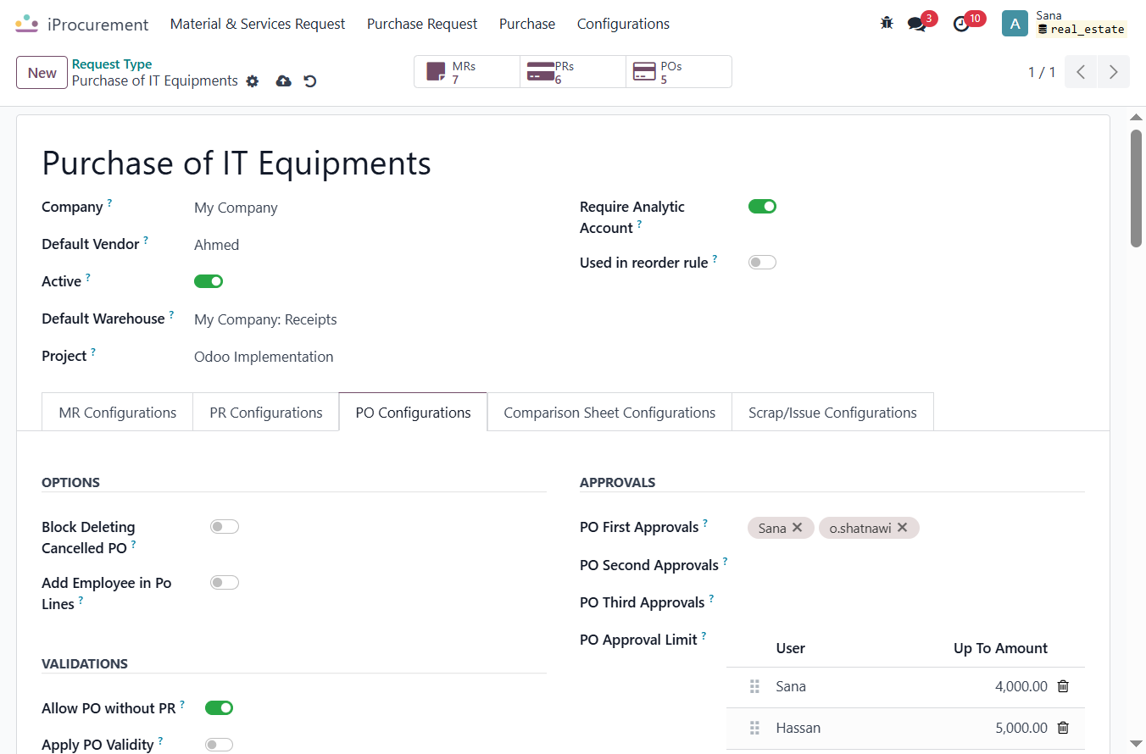
Task: Delete the Hassan approval limit row
Action: tap(1063, 728)
